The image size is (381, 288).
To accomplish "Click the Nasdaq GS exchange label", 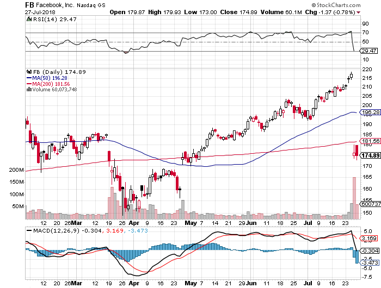I will 91,5.
